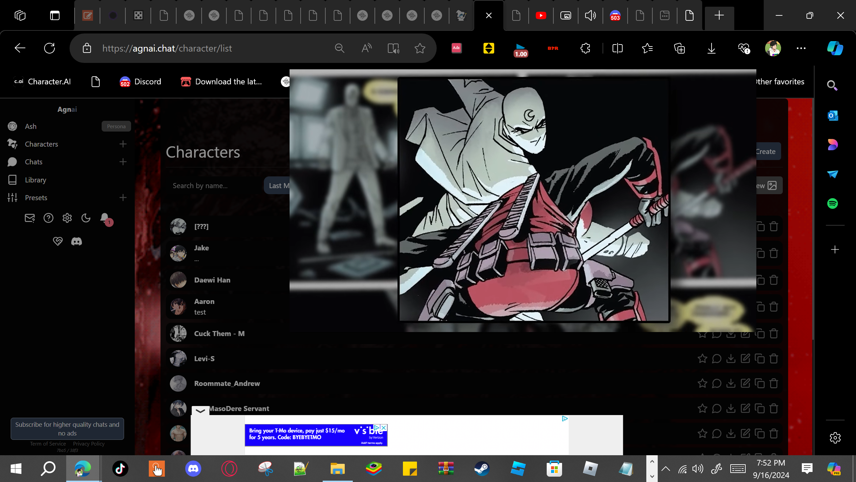Favorite the Roommate_Andrew character with star
856x482 pixels.
tap(702, 384)
